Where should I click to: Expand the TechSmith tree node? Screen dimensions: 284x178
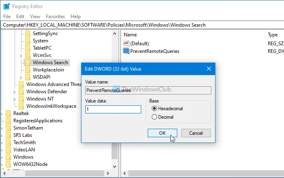pyautogui.click(x=2, y=143)
